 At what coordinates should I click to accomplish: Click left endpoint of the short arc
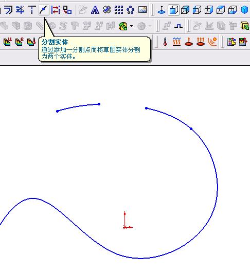(57, 111)
